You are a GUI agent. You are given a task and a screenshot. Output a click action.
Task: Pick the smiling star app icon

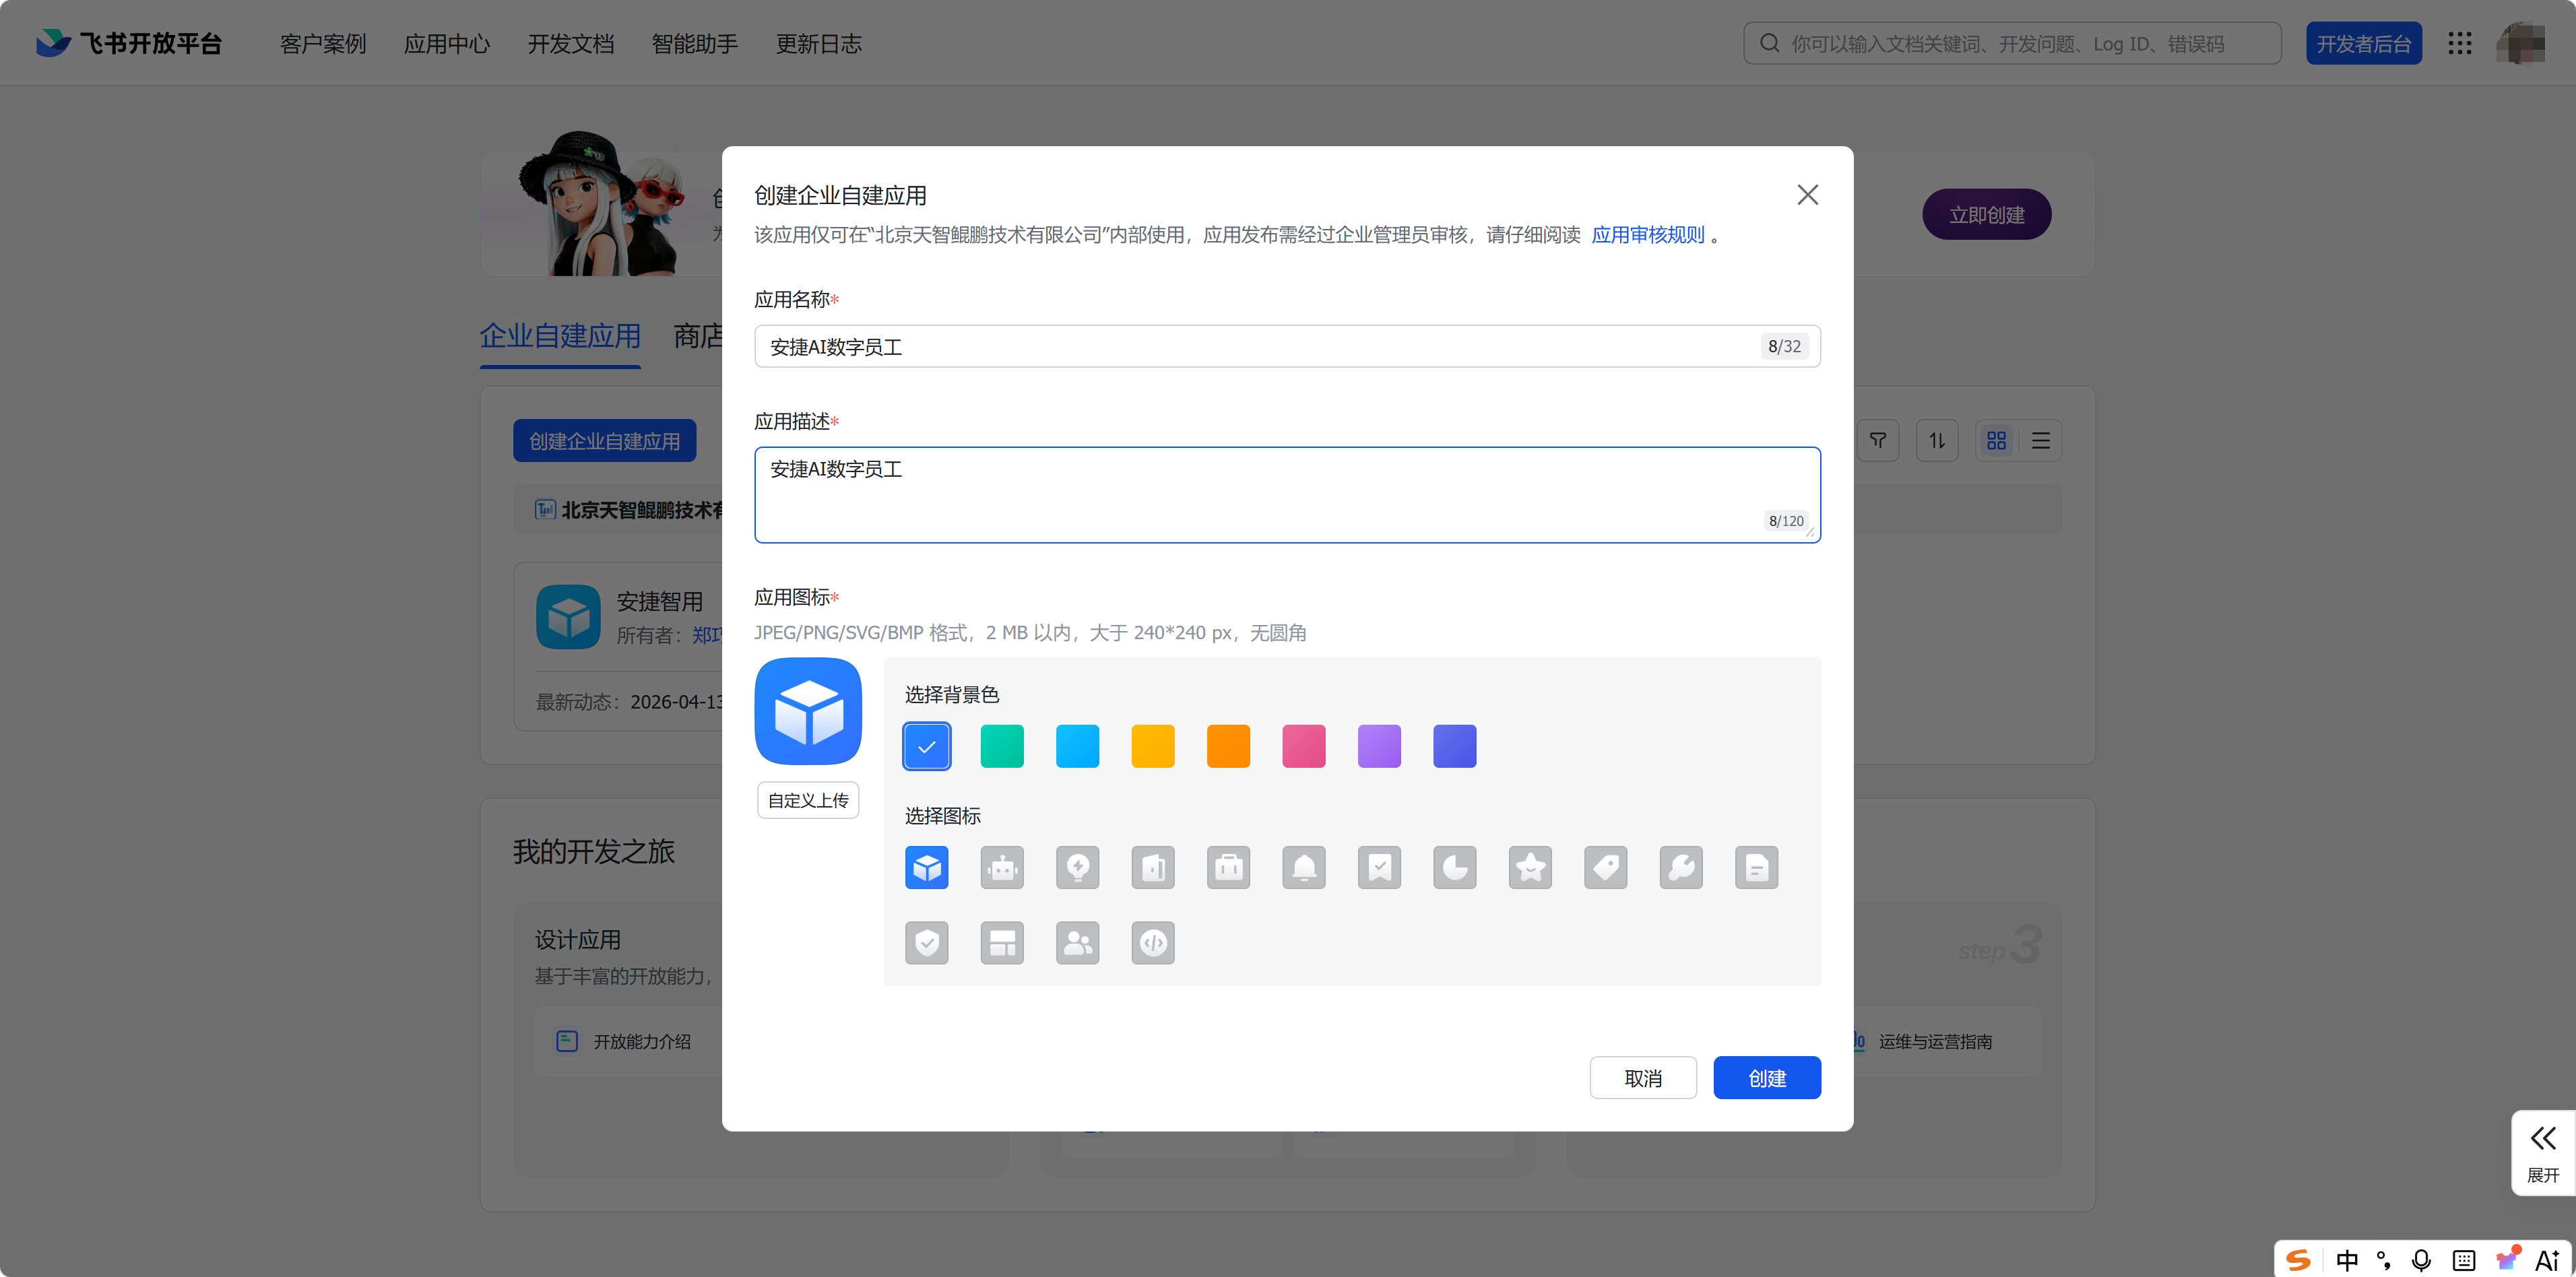click(x=1530, y=867)
